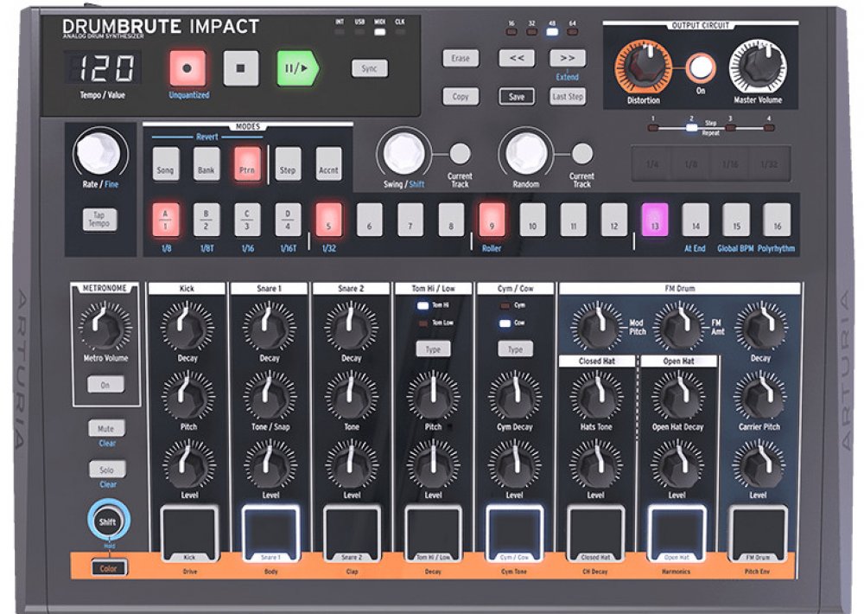The width and height of the screenshot is (864, 614).
Task: Toggle Mute for the track
Action: pos(108,428)
